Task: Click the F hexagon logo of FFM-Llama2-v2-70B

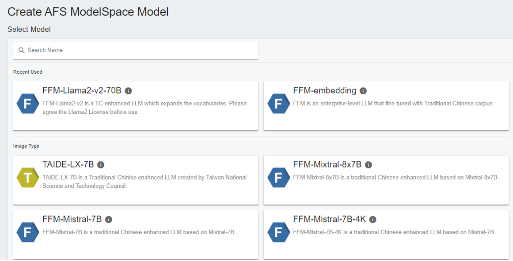Action: [28, 104]
